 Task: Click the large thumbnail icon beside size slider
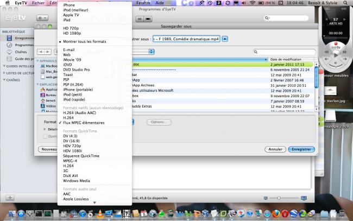(304, 198)
